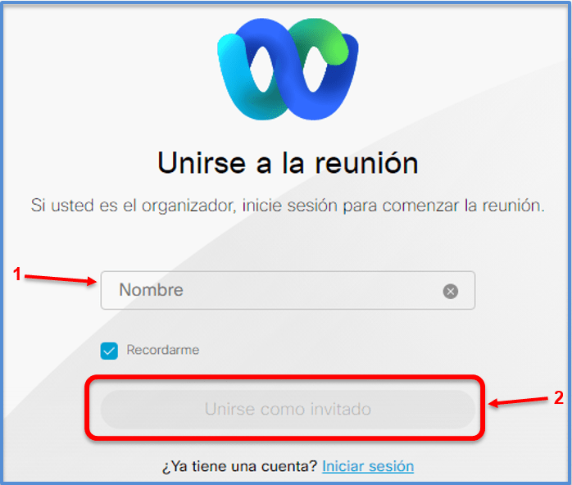The image size is (572, 485).
Task: Select the red arrow pointing to the join button
Action: coord(519,401)
